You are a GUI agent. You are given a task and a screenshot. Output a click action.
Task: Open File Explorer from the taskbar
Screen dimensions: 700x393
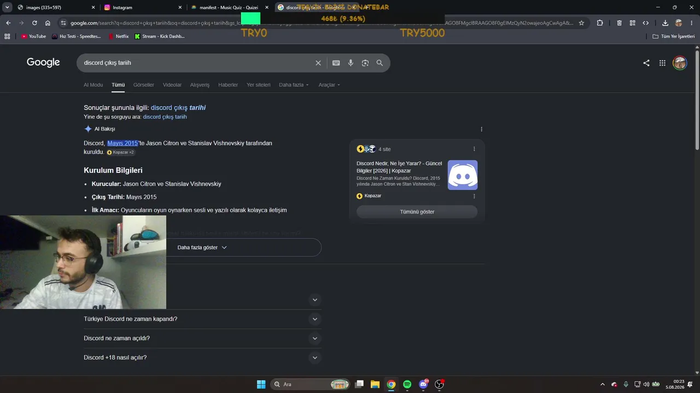375,384
